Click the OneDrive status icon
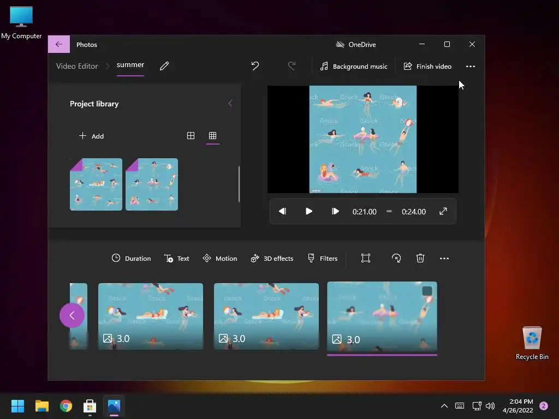Image resolution: width=559 pixels, height=419 pixels. 340,45
